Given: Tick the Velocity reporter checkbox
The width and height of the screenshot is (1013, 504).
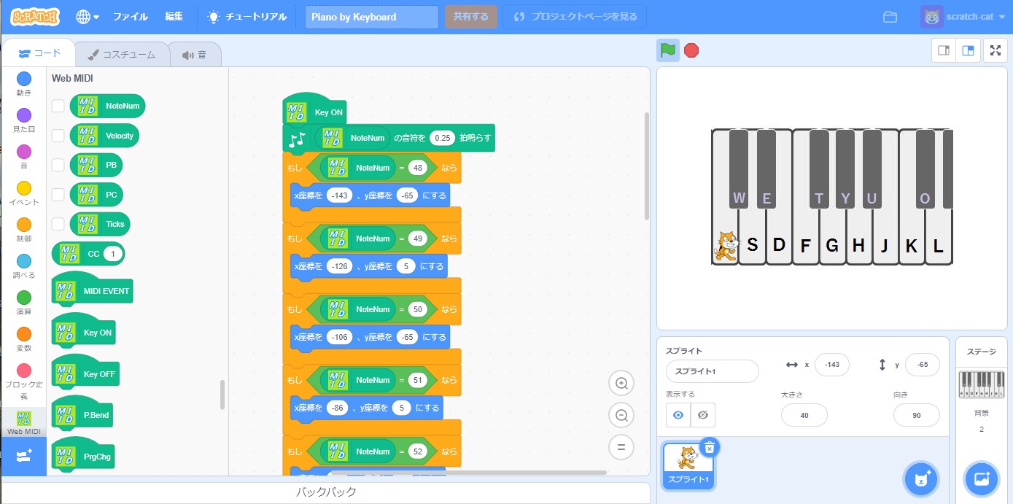Looking at the screenshot, I should pos(58,136).
